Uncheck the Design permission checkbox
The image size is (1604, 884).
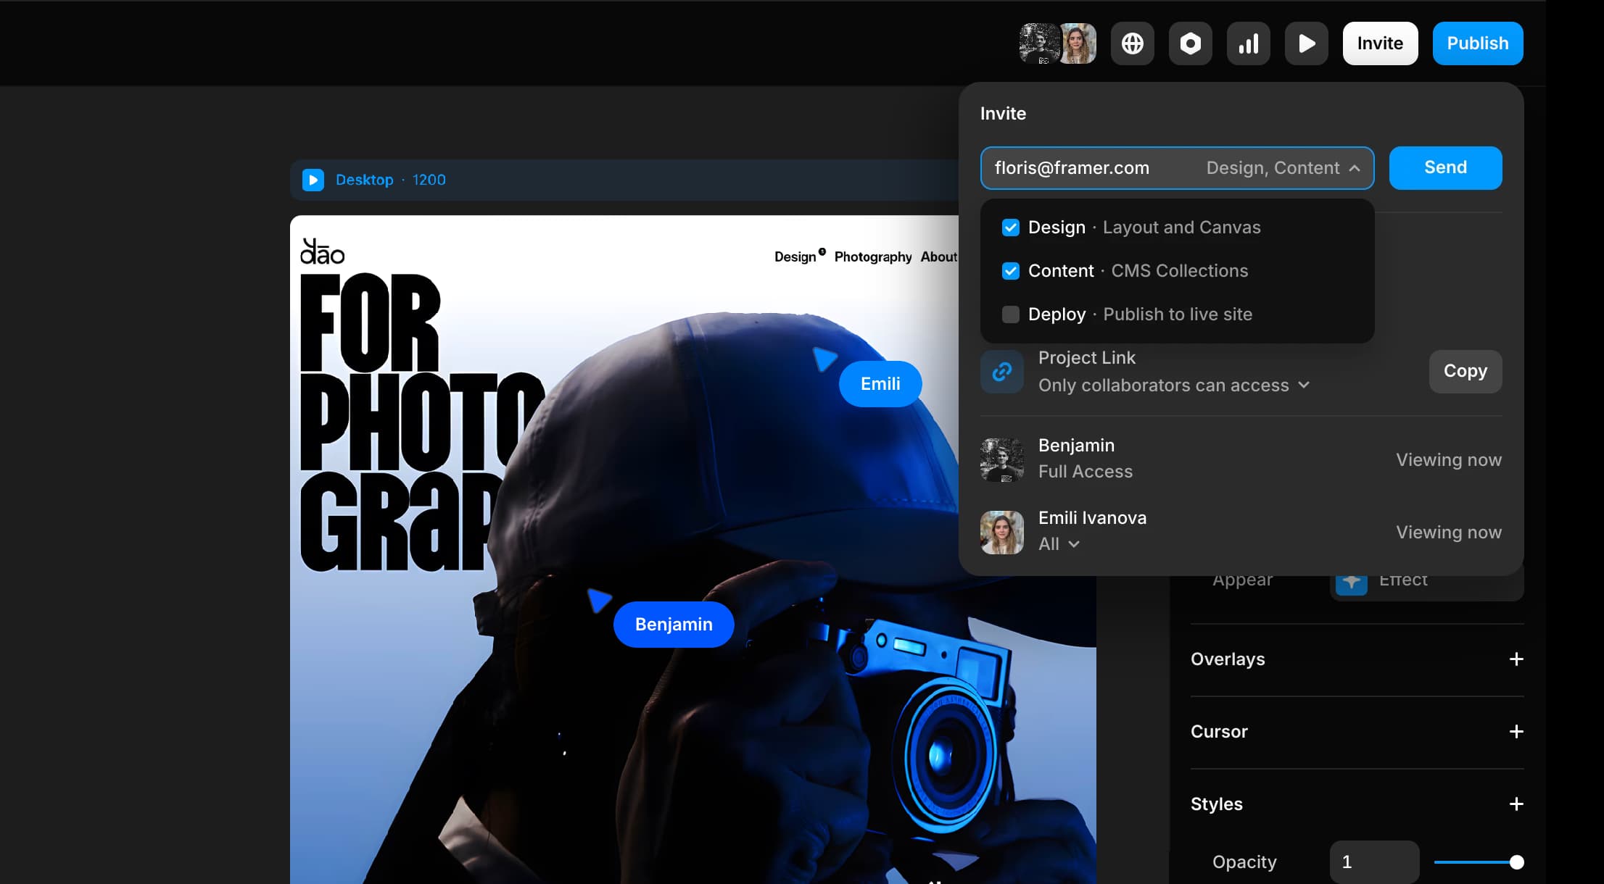coord(1010,228)
